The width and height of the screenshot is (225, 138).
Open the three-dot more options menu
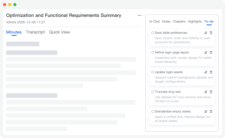(140, 15)
